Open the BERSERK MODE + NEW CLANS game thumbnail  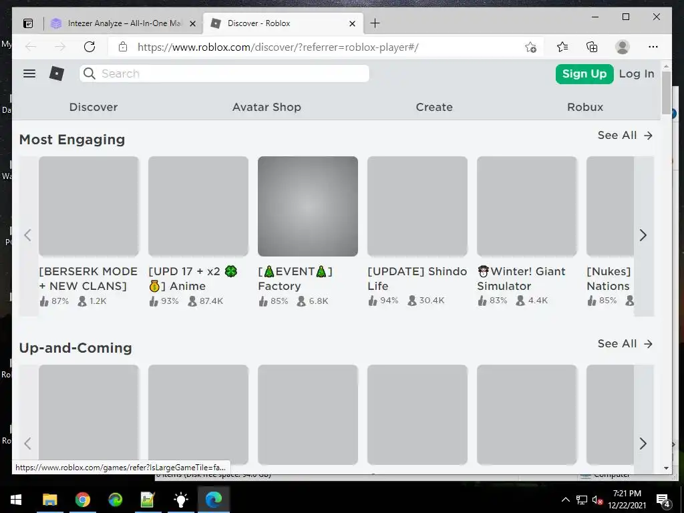point(89,206)
